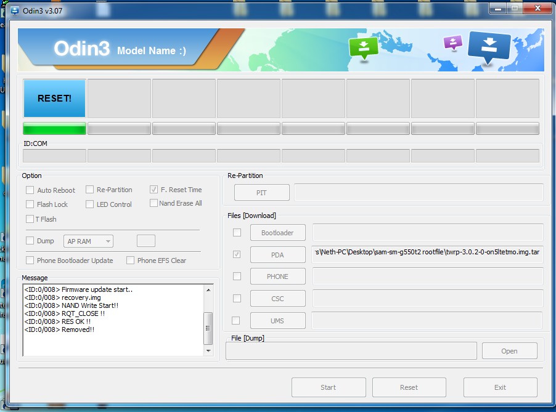
Task: Click the blue RESET! status box
Action: (55, 98)
